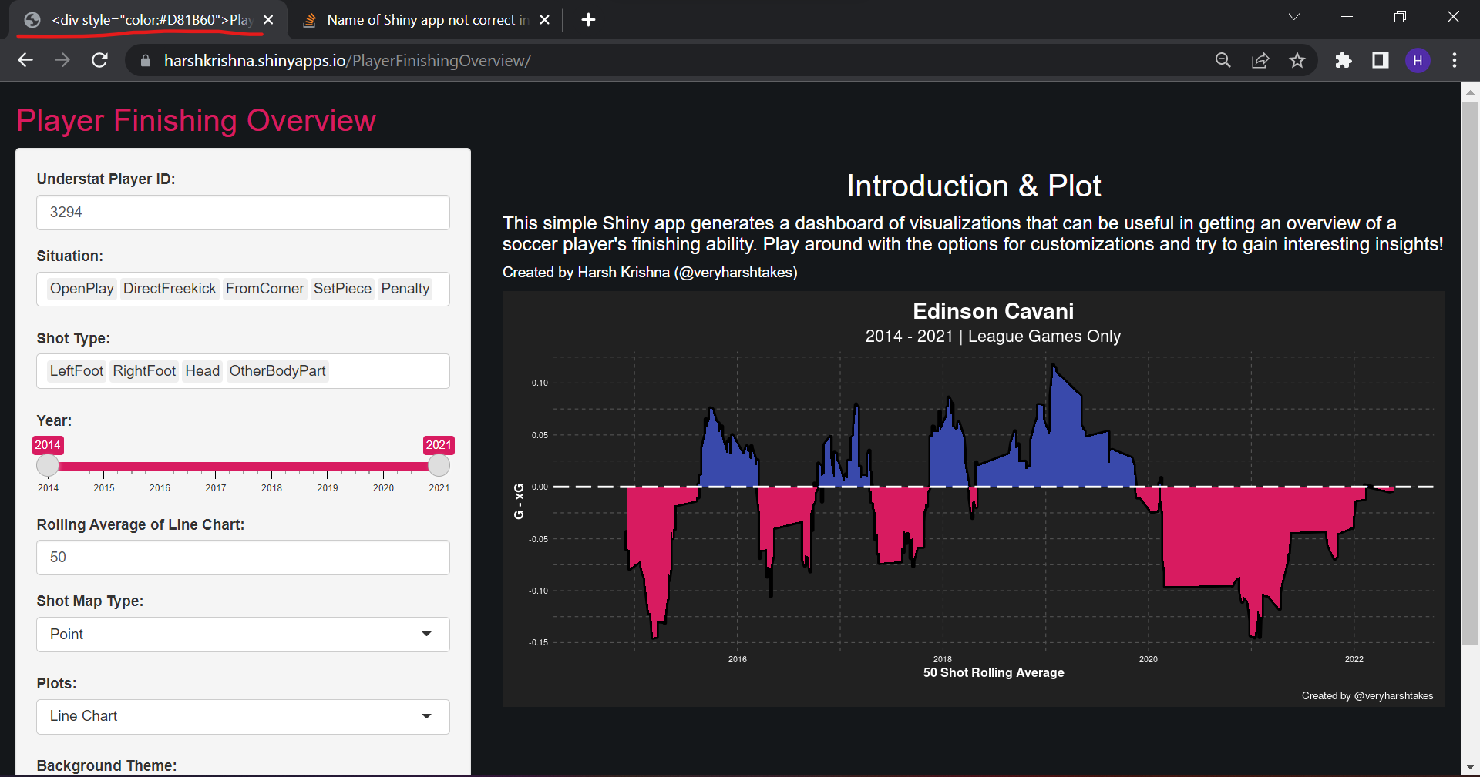Open the new tab plus button

[588, 20]
